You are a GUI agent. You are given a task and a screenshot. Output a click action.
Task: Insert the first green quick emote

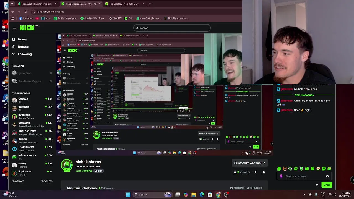279,169
